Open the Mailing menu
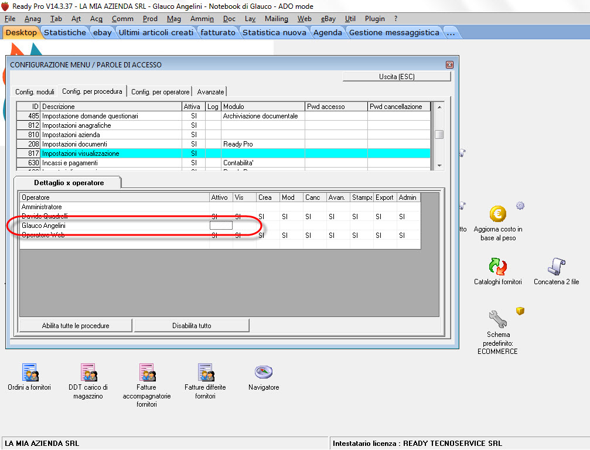Image resolution: width=590 pixels, height=450 pixels. (x=276, y=18)
